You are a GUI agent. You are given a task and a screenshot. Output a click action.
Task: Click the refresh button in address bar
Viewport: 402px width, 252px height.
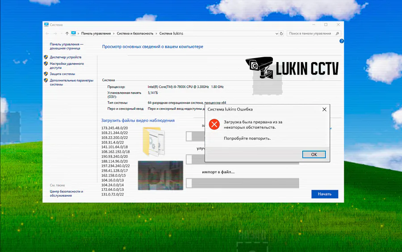pos(281,34)
